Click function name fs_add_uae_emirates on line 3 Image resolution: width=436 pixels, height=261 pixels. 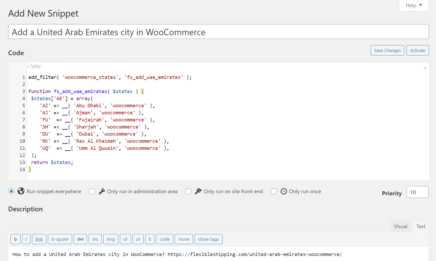(80, 91)
